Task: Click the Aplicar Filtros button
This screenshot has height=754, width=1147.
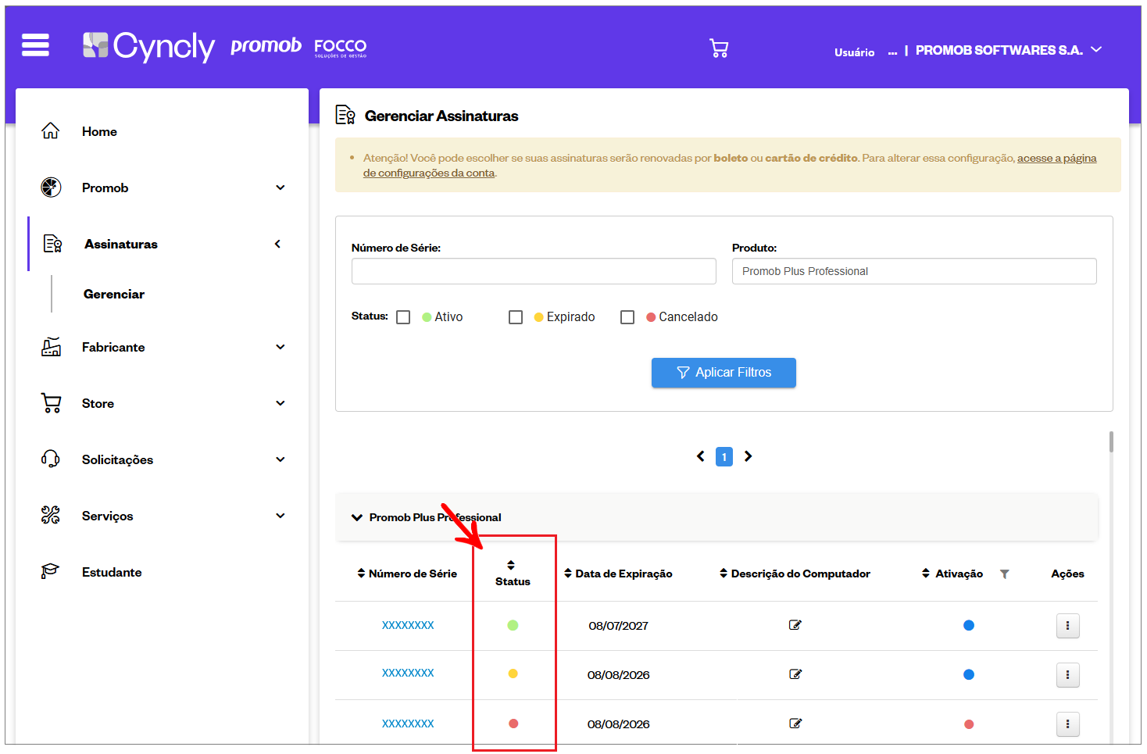Action: pos(724,373)
